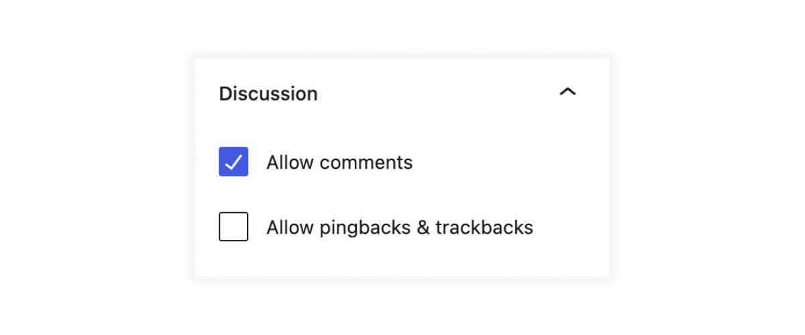
Task: Click the word 'Allow' before comments
Action: click(290, 162)
